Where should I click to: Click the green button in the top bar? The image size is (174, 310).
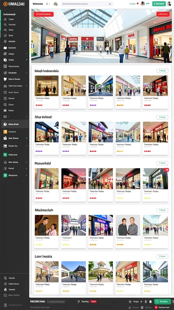(x=159, y=4)
